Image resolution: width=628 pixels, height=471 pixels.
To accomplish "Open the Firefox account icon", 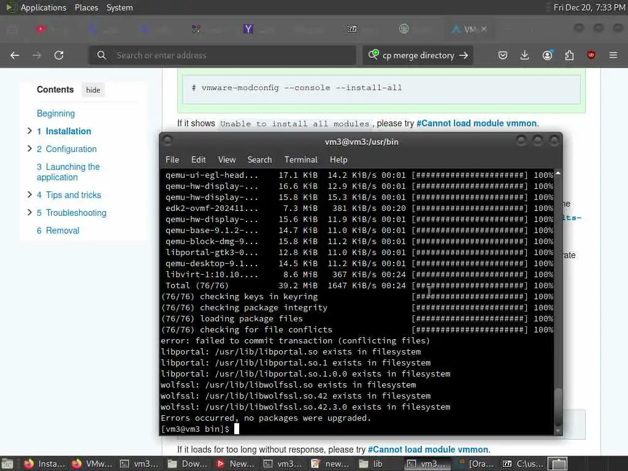I will point(548,55).
